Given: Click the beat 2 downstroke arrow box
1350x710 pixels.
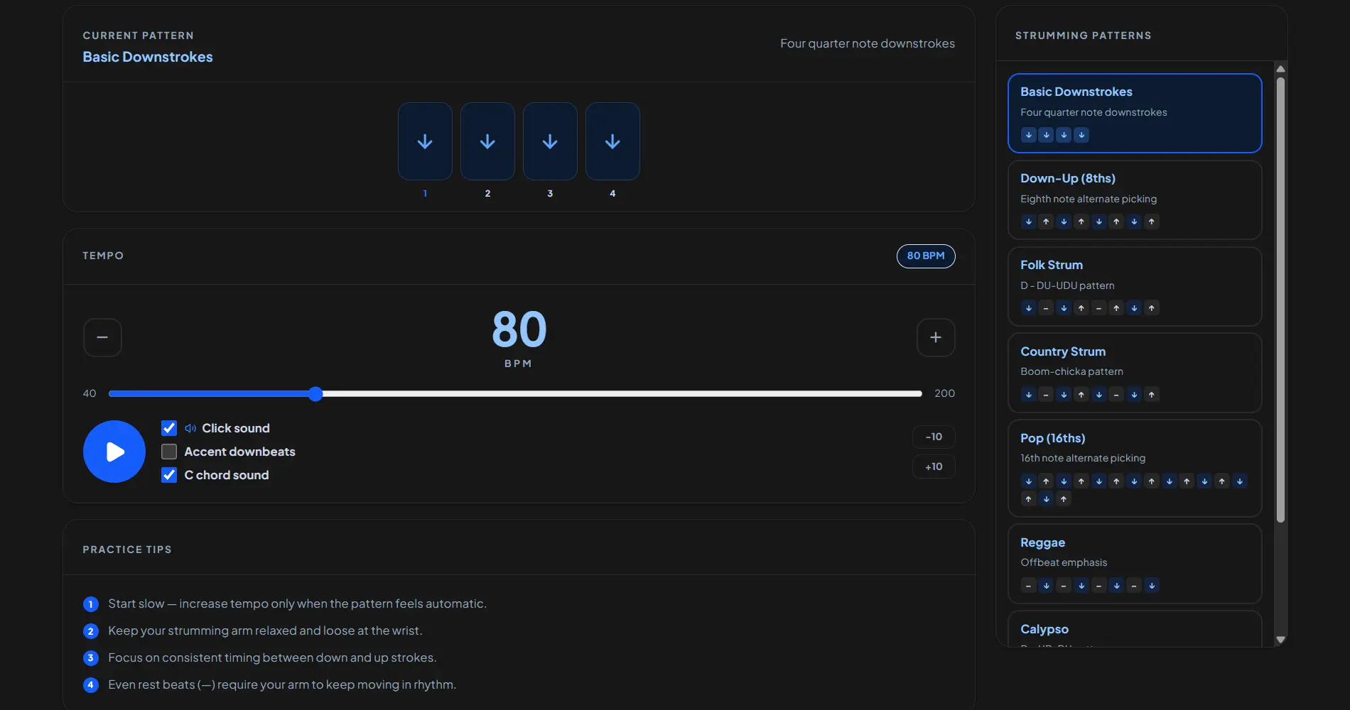Looking at the screenshot, I should pos(487,141).
